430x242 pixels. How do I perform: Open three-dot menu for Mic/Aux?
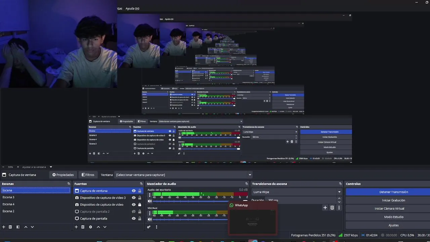click(x=150, y=213)
